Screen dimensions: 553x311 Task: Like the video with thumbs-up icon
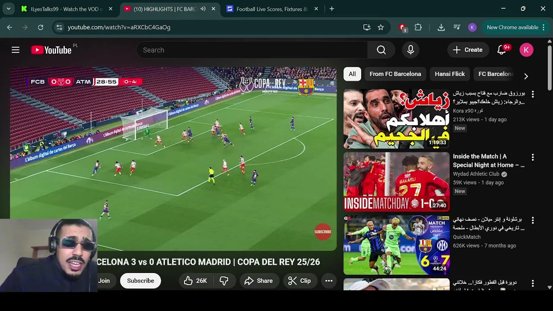[195, 281]
